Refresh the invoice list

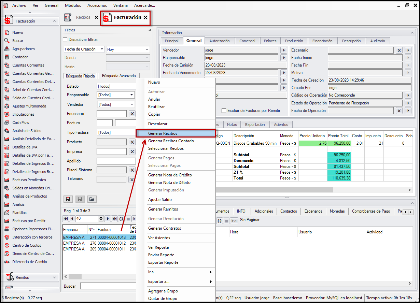(121, 219)
